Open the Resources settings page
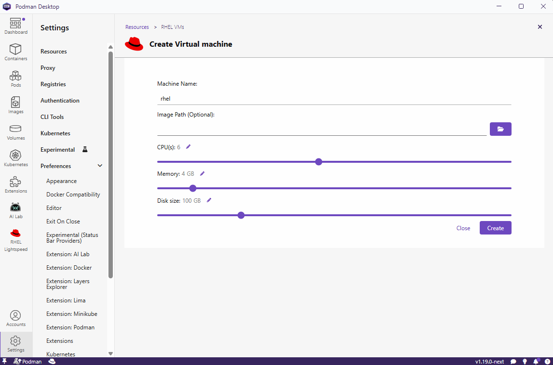This screenshot has width=553, height=365. click(54, 51)
